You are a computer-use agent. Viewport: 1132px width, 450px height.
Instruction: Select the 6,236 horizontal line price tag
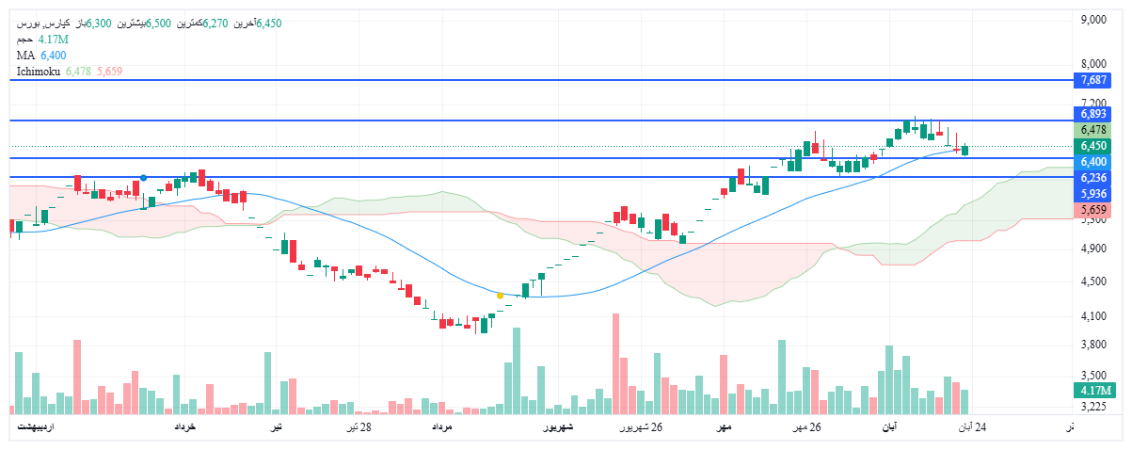tap(1092, 178)
